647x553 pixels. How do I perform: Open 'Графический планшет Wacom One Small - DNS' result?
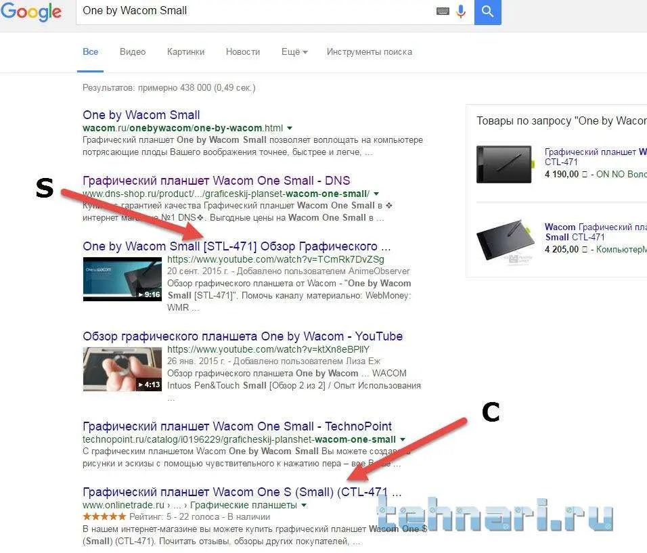click(216, 181)
